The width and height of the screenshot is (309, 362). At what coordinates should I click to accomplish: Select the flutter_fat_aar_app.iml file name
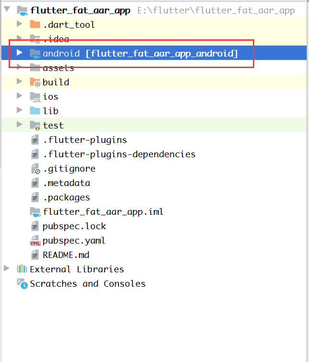click(x=103, y=212)
